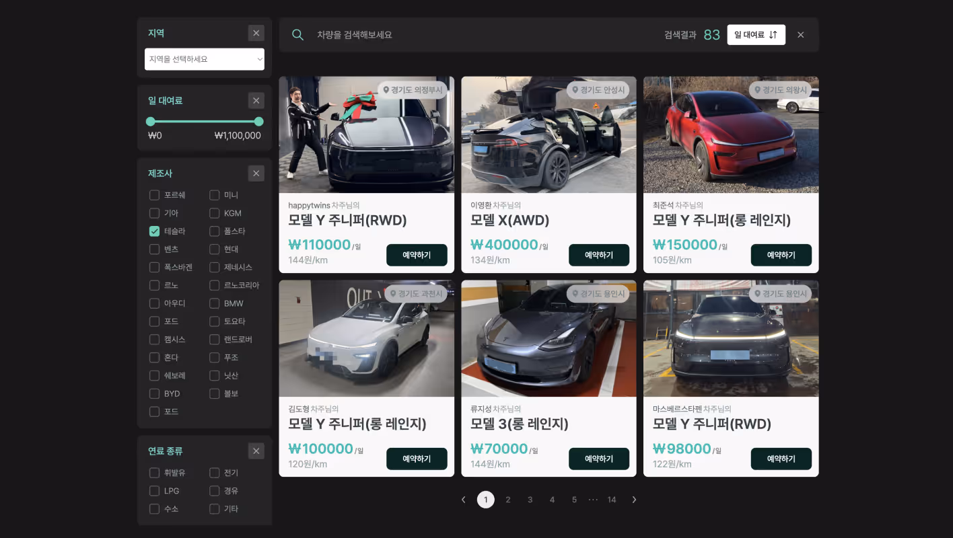Screen dimensions: 953x538
Task: Toggle the 폴스타 checkbox
Action: (214, 231)
